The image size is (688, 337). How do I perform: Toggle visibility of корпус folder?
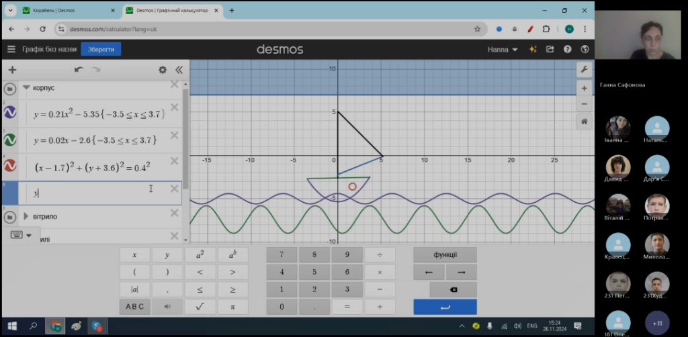coord(9,89)
